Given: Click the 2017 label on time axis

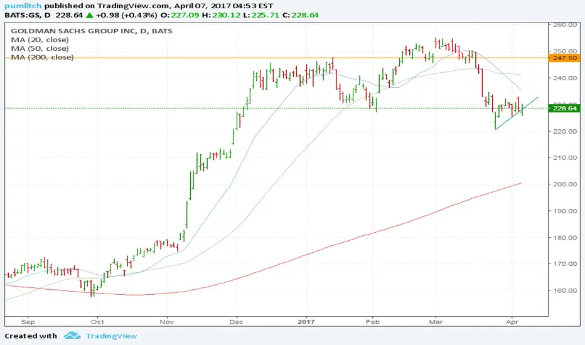Looking at the screenshot, I should coord(306,322).
